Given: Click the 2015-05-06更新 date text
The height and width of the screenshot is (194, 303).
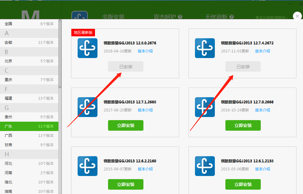Looking at the screenshot, I should pos(235,169).
